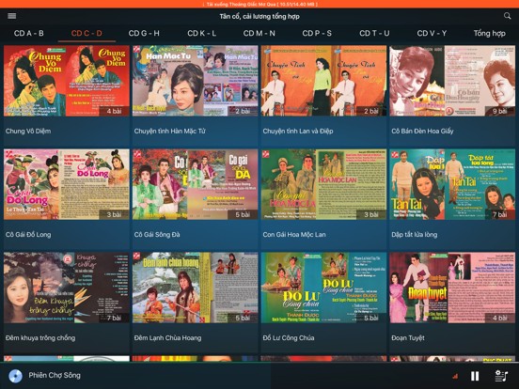Select the CD C - D tab
Image resolution: width=519 pixels, height=389 pixels.
(x=86, y=34)
